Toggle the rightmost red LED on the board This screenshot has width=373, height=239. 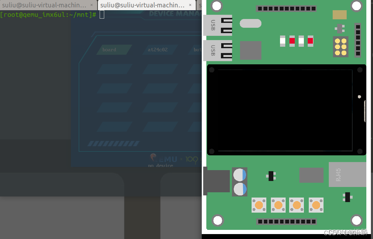click(311, 41)
